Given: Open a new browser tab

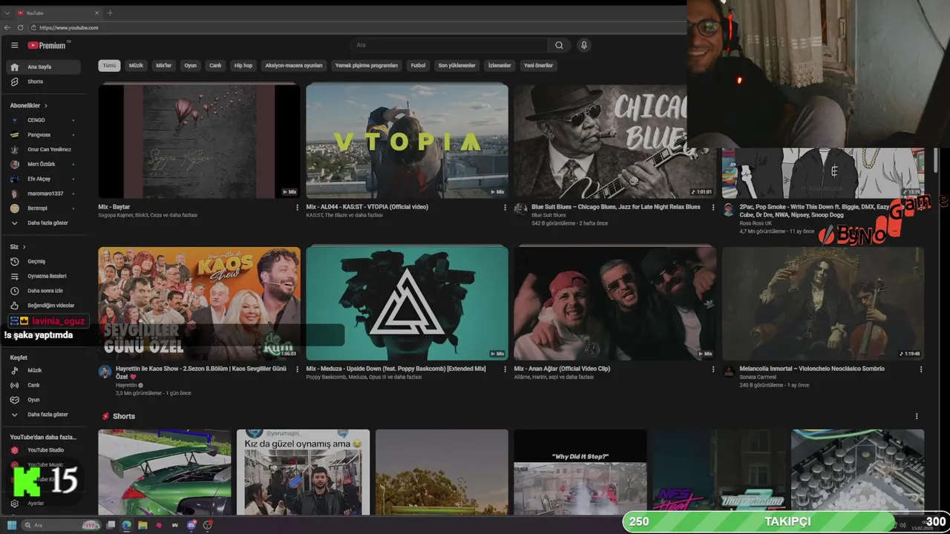Looking at the screenshot, I should (110, 13).
